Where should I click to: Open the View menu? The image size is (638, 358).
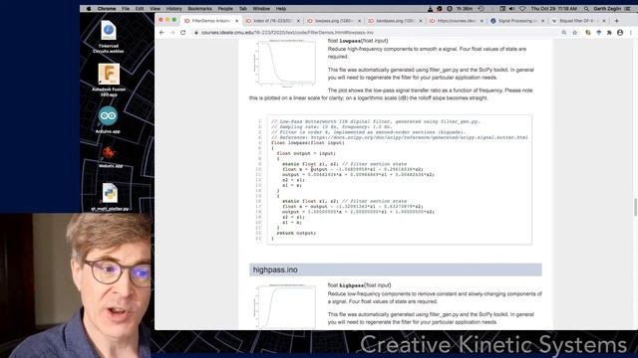(156, 9)
